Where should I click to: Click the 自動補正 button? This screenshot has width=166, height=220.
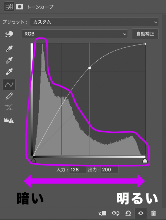[x=145, y=34]
